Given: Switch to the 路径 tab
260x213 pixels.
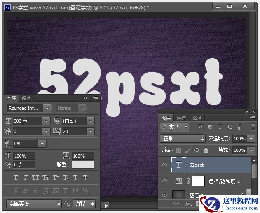Looking at the screenshot, I should (197, 118).
